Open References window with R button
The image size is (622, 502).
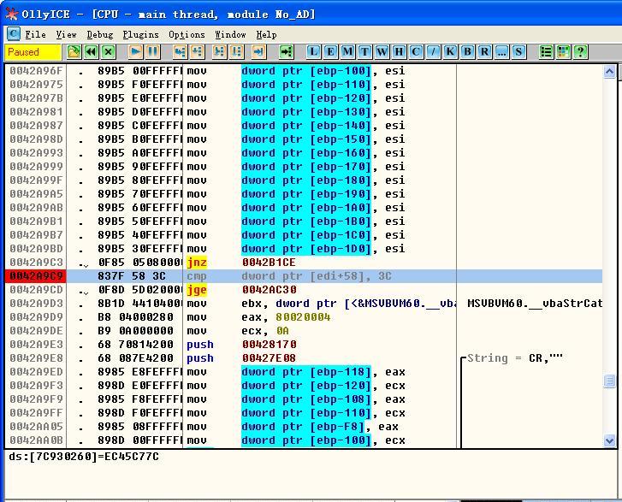click(484, 52)
